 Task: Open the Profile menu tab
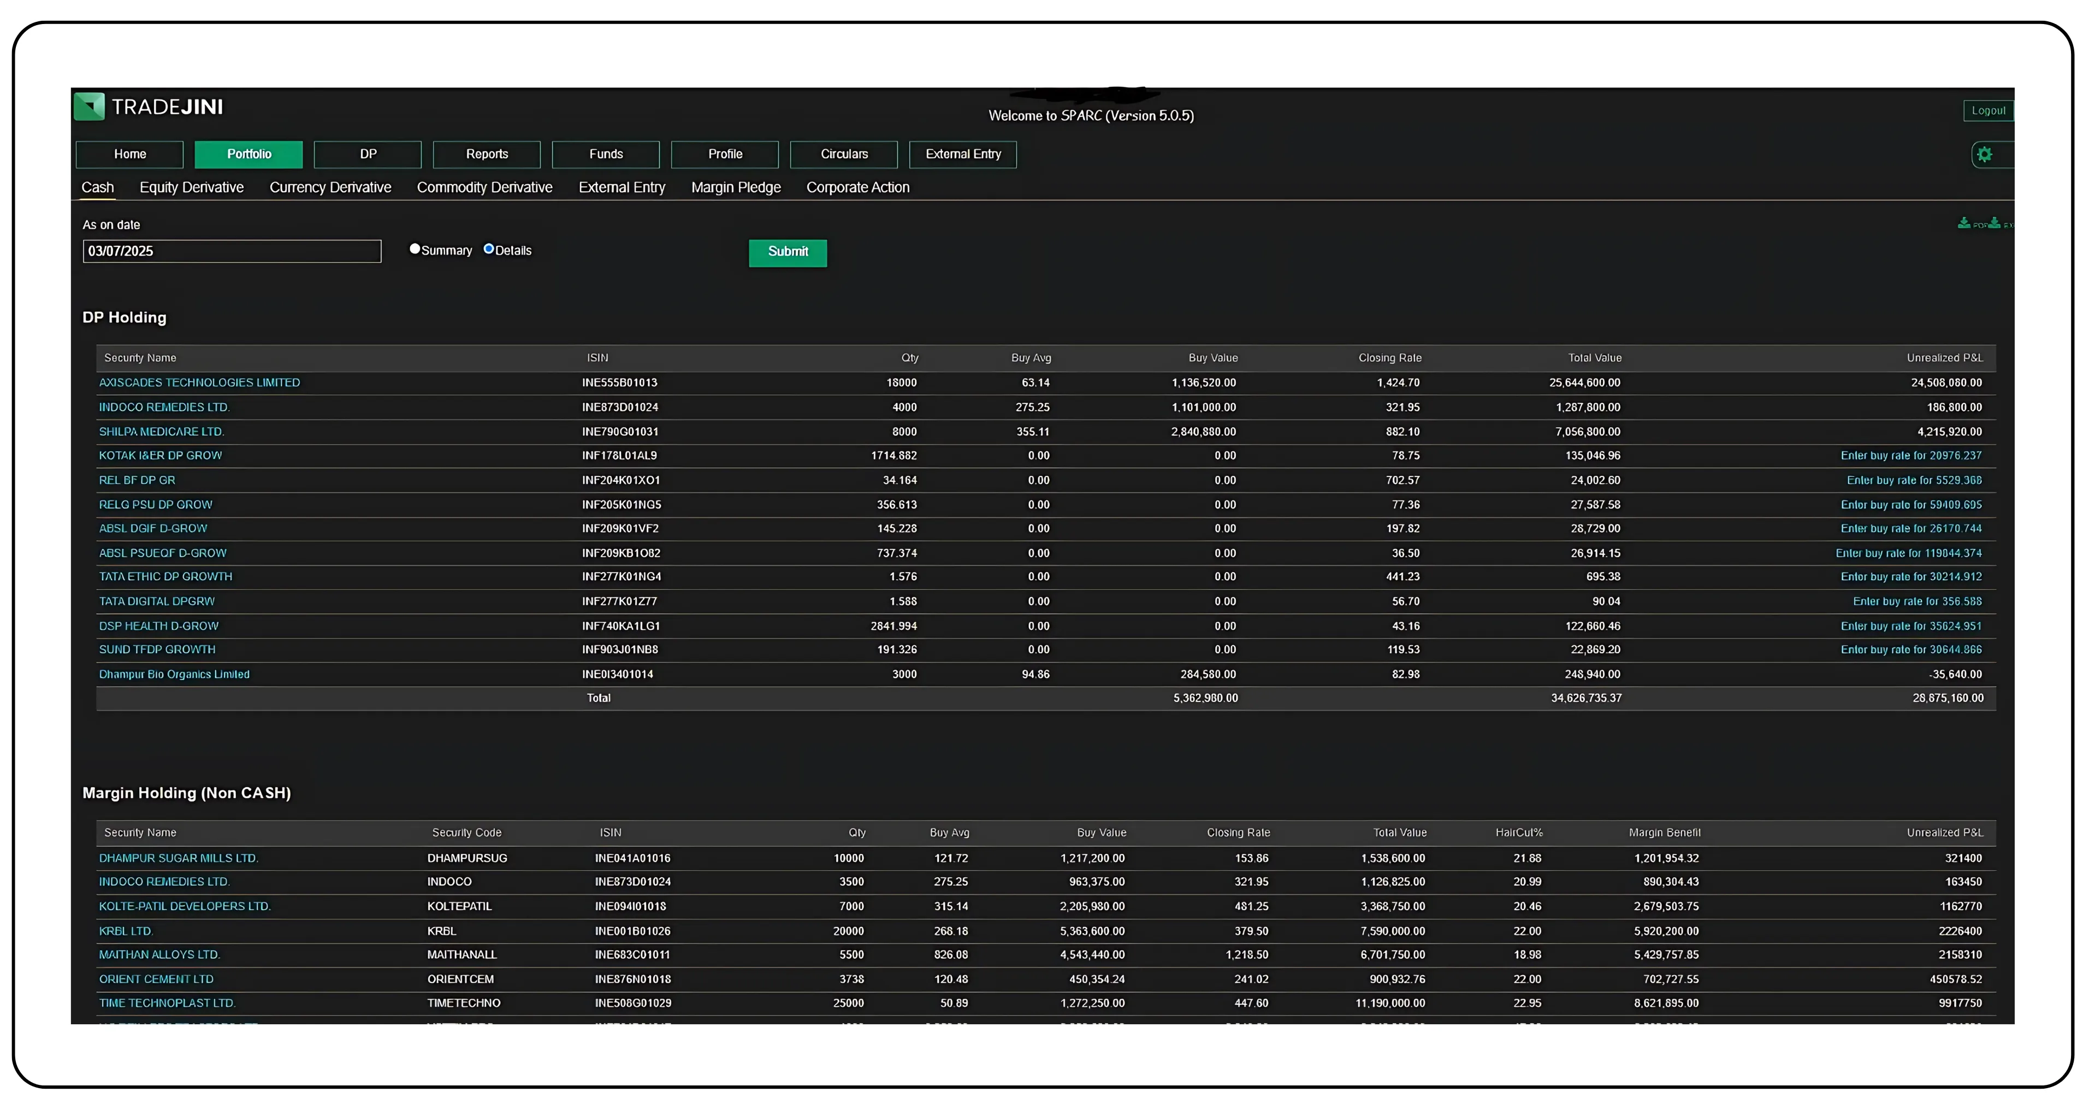[x=725, y=155]
